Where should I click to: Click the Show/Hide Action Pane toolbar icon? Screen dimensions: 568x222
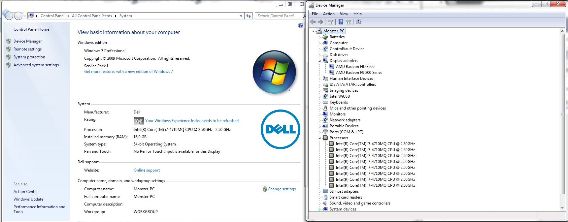pos(349,22)
